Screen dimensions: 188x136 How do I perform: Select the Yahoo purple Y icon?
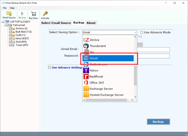click(x=86, y=70)
